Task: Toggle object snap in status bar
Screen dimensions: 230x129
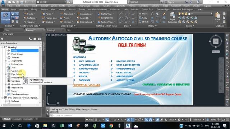Action: 133,120
